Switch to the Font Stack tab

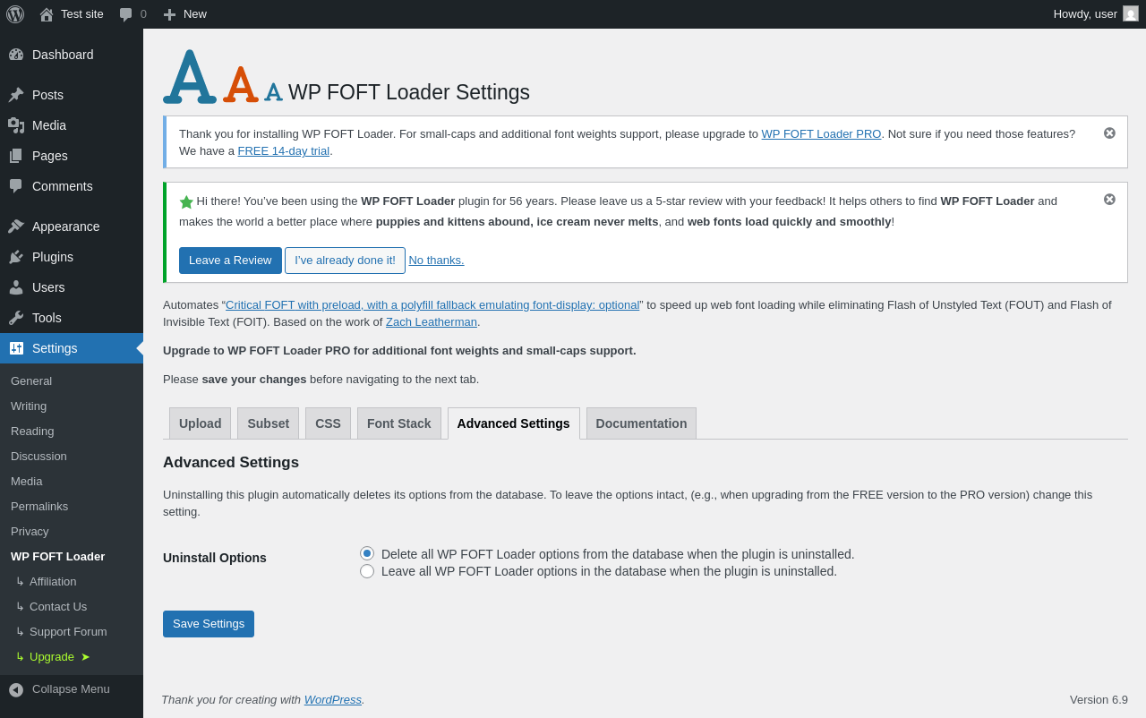click(x=399, y=423)
